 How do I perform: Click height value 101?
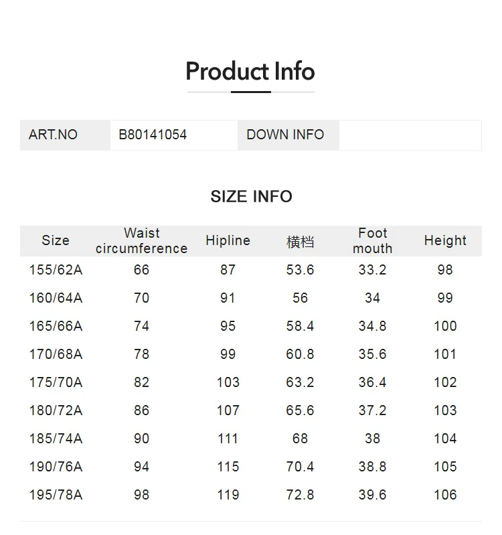445,354
